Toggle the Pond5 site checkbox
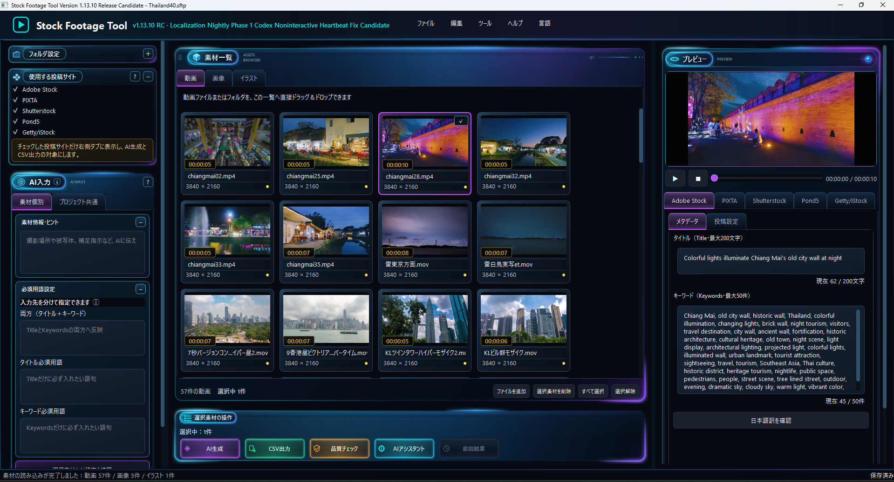The image size is (894, 482). click(15, 121)
